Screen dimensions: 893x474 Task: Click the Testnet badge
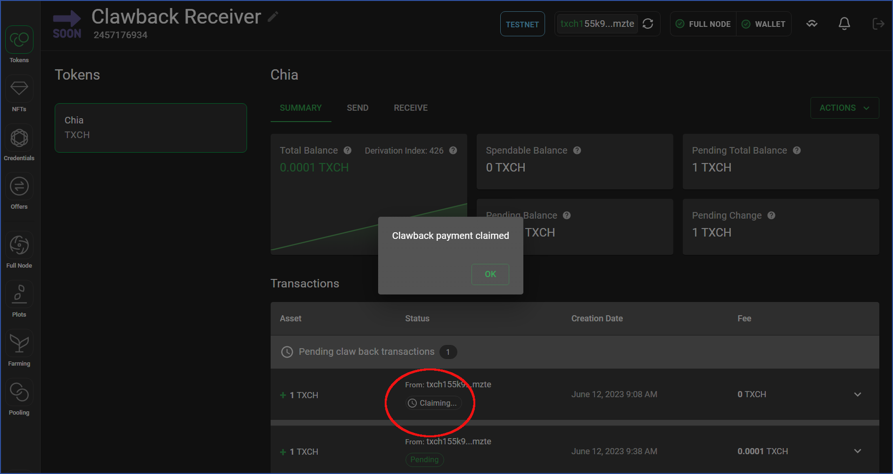(522, 24)
